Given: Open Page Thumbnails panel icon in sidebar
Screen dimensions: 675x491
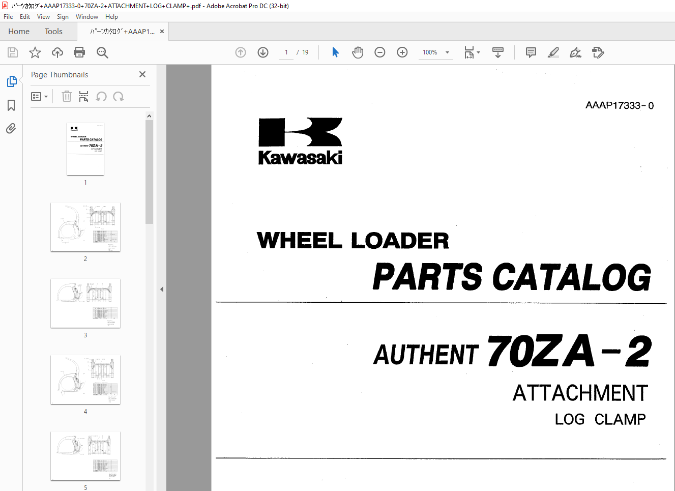Looking at the screenshot, I should 11,81.
